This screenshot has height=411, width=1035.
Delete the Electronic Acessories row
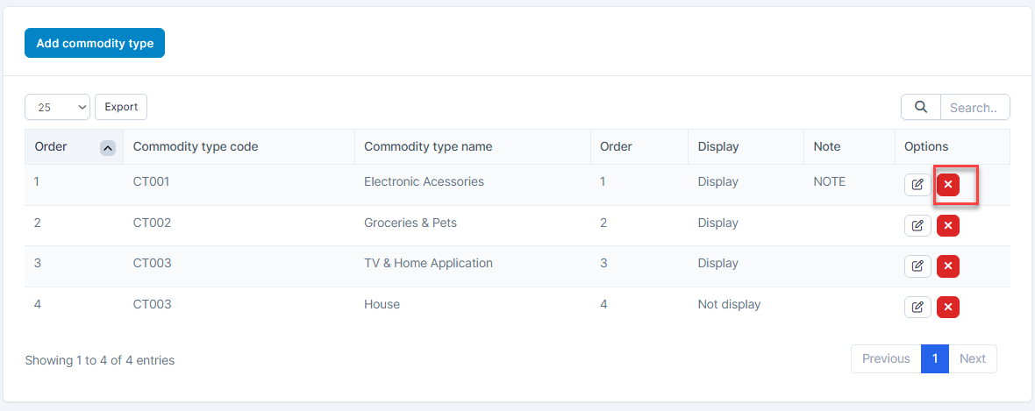point(948,185)
